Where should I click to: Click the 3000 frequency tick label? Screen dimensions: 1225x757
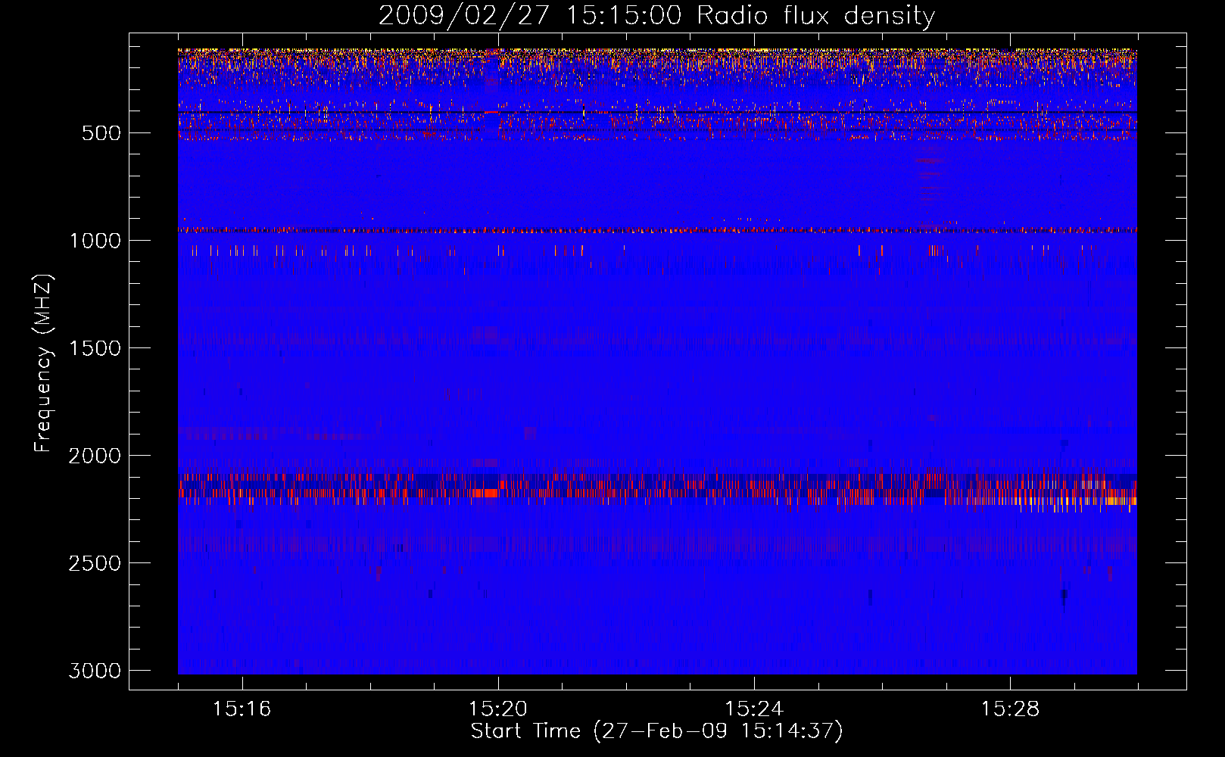(x=95, y=671)
